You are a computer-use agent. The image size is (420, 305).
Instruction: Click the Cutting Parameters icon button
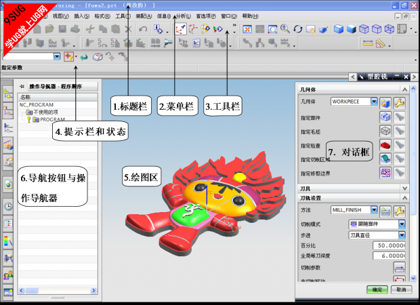(399, 268)
